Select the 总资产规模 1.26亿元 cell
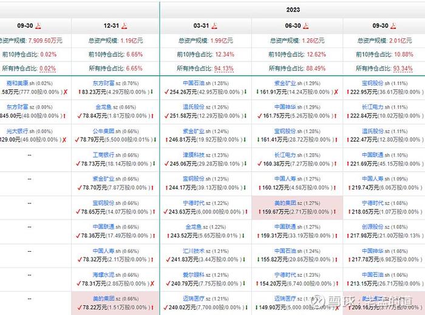 pos(297,41)
